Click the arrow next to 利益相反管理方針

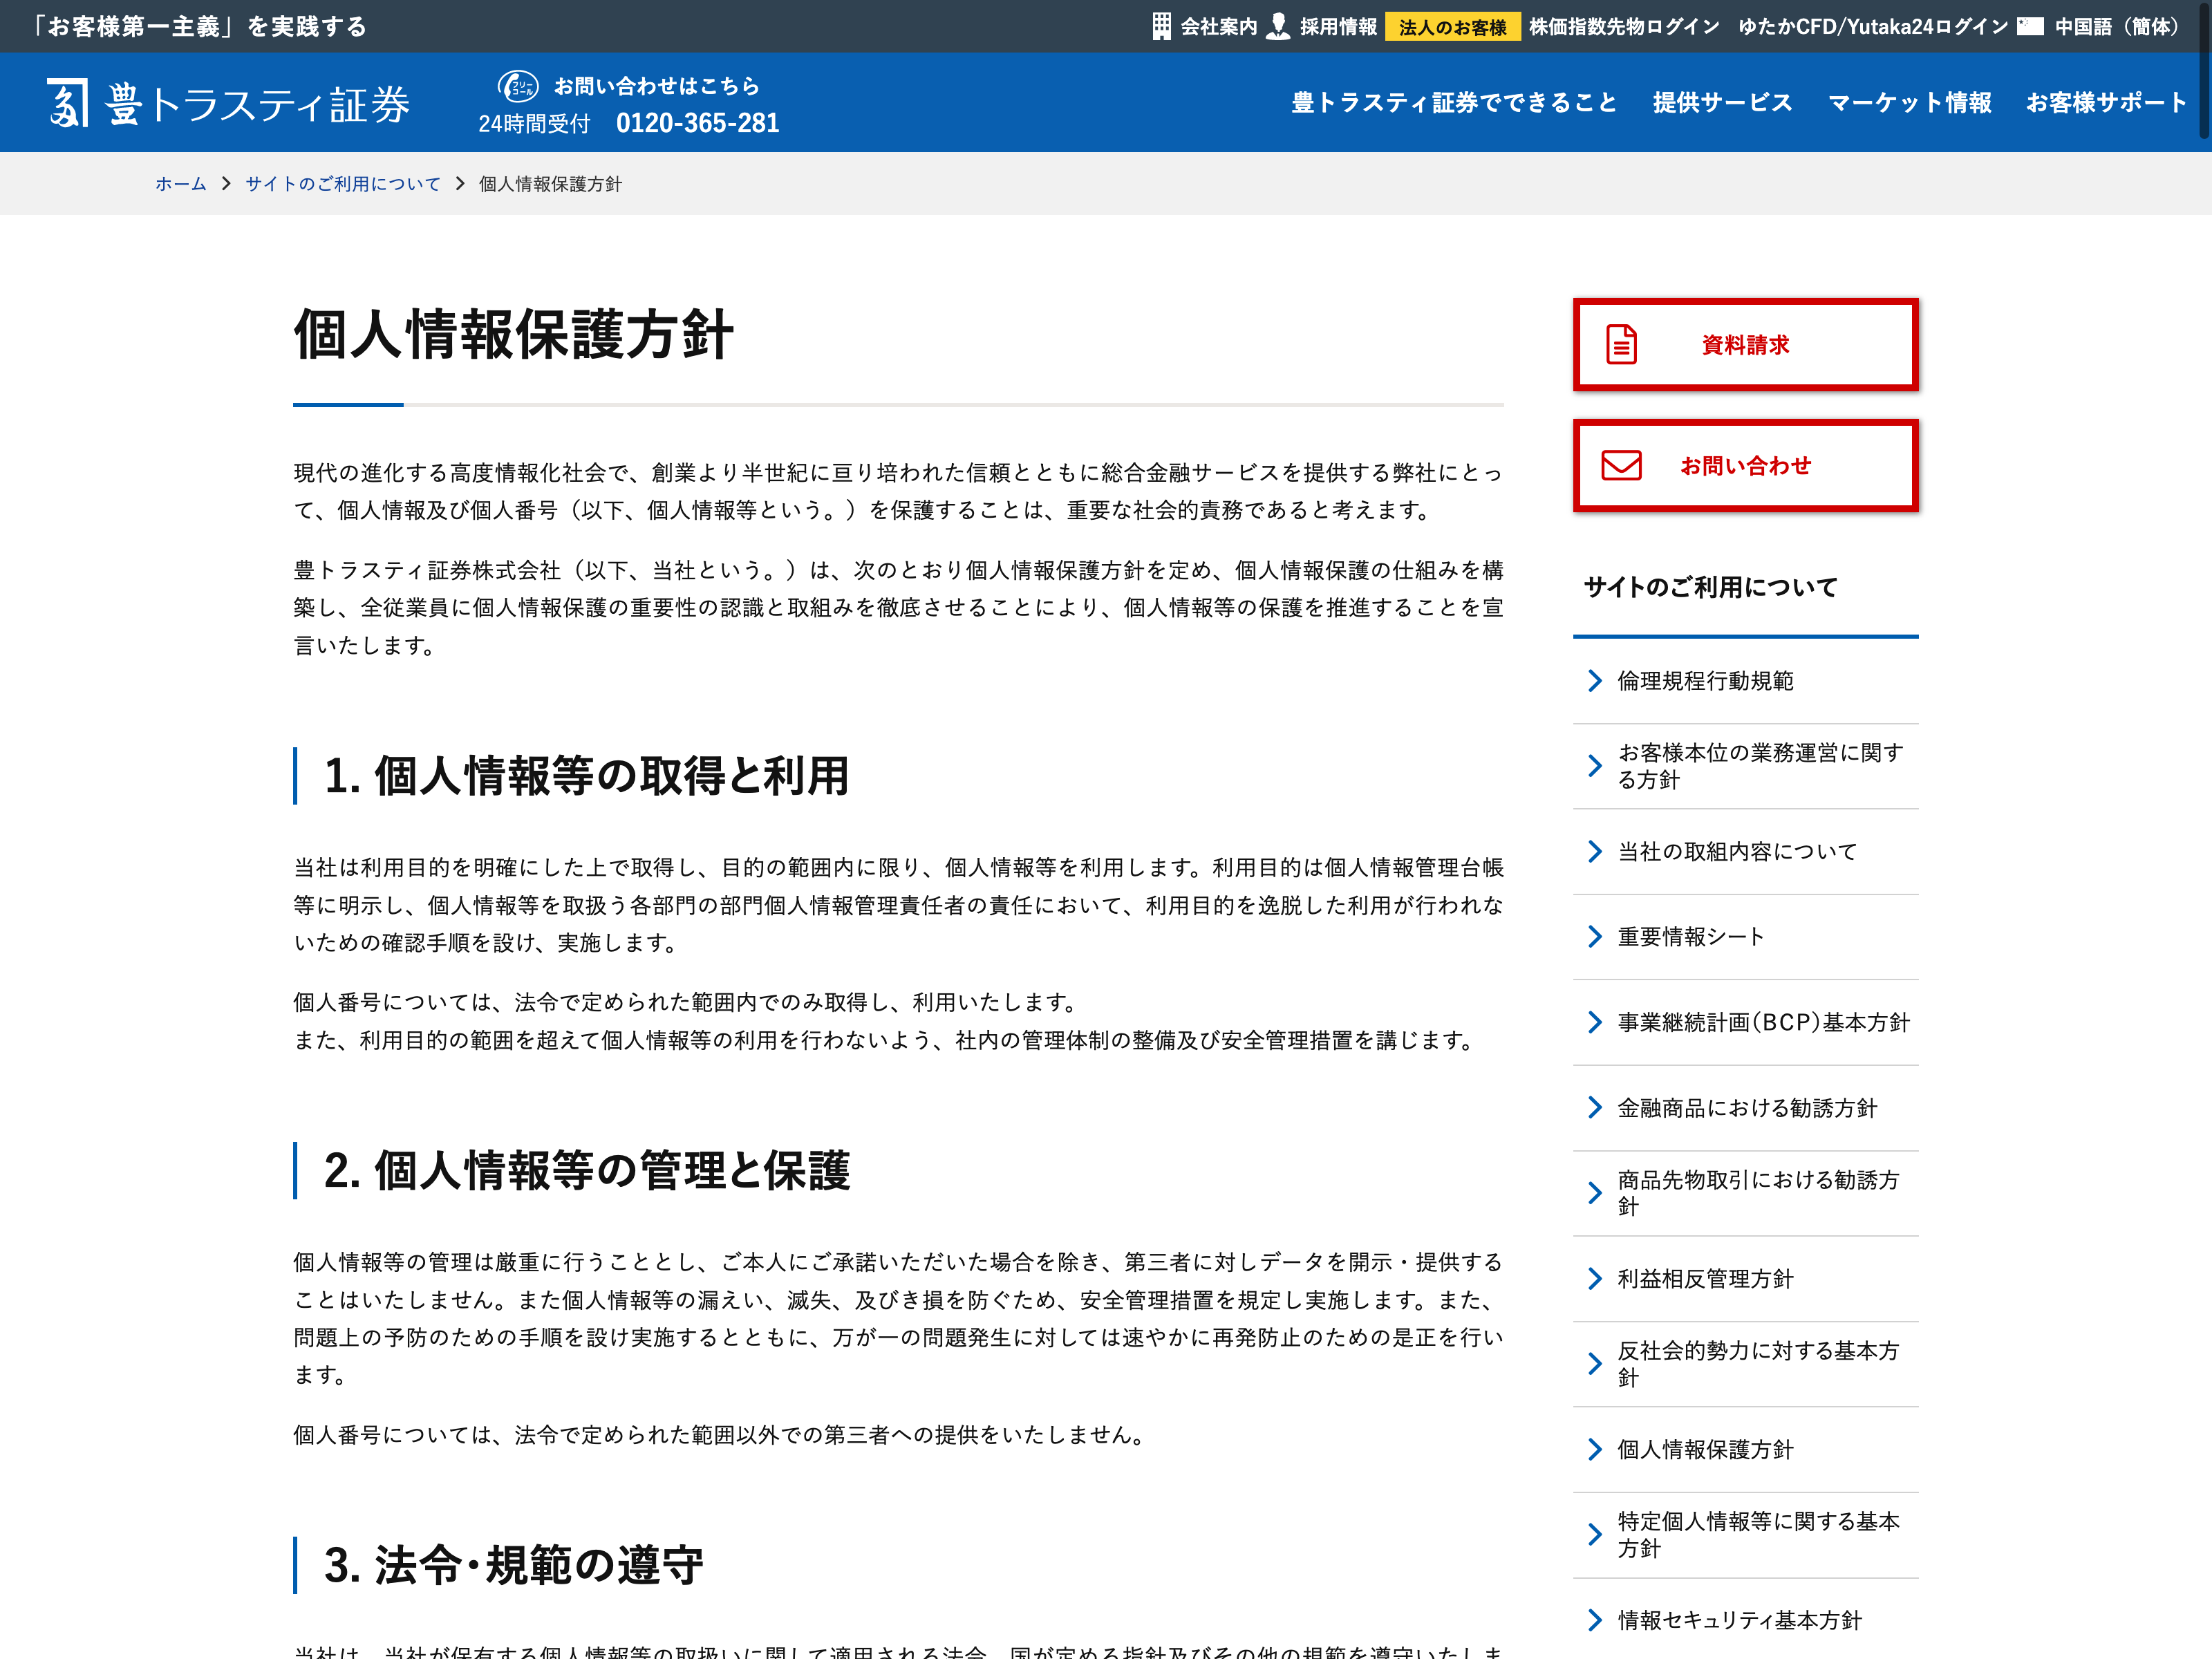click(1595, 1279)
